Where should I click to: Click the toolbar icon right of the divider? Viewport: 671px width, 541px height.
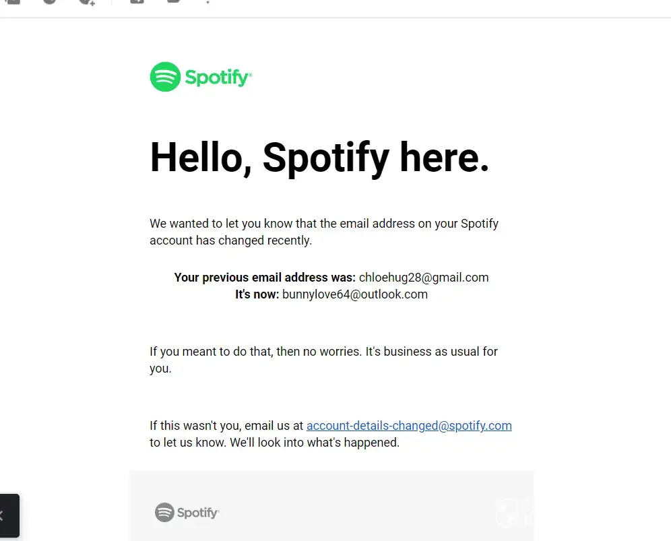tap(137, 2)
